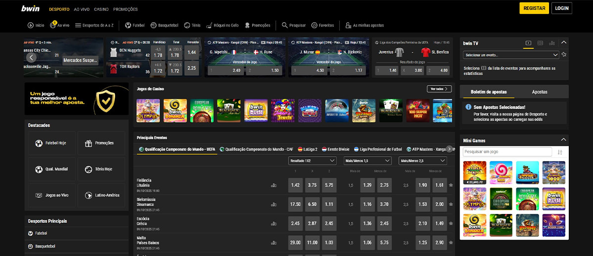The image size is (593, 256).
Task: Click the LOGIN button
Action: [562, 8]
